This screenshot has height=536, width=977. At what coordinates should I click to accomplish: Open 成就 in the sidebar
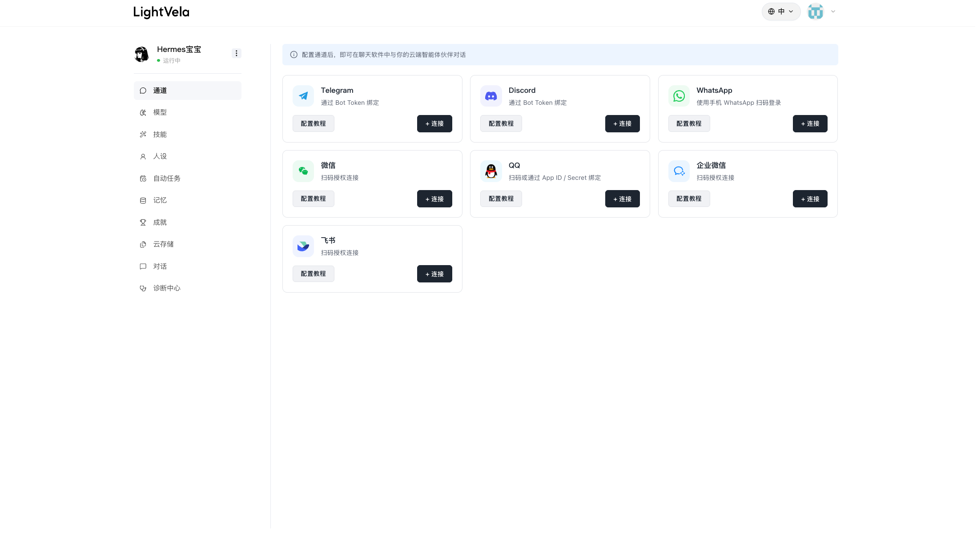tap(188, 222)
